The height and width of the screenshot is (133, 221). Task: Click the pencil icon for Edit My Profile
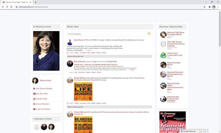(34, 99)
